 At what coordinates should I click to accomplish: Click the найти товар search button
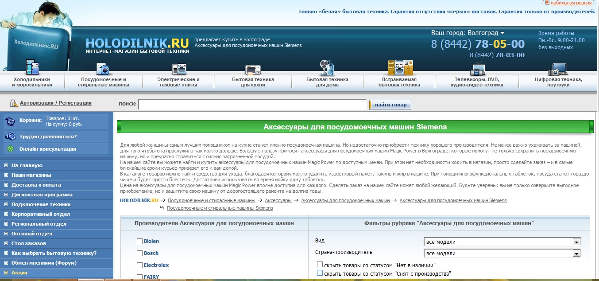(x=390, y=105)
